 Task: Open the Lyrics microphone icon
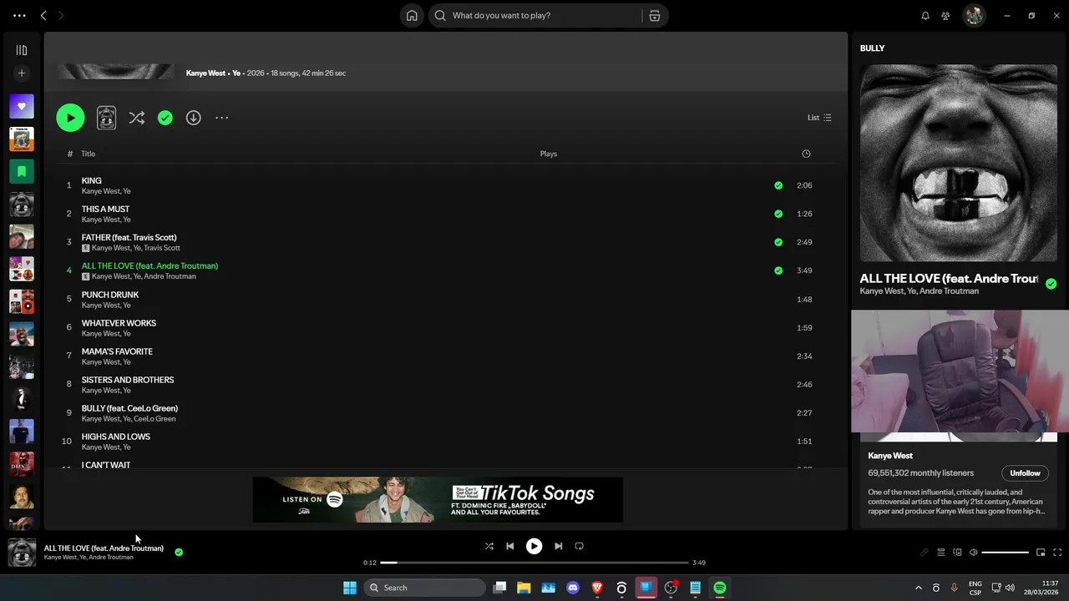[925, 553]
